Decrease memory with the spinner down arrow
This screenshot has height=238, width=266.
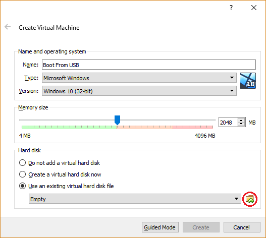pos(241,124)
